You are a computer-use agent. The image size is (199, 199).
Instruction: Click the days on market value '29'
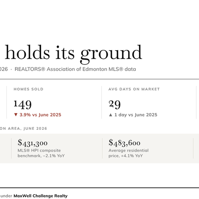tap(115, 104)
